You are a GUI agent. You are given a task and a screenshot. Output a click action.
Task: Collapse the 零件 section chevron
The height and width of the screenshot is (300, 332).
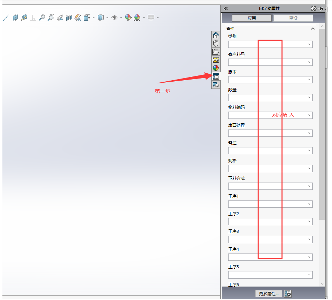pyautogui.click(x=313, y=29)
